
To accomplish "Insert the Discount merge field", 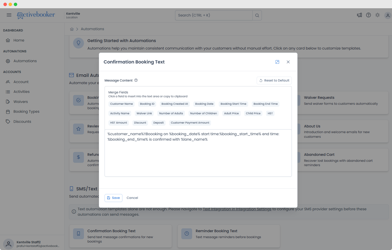I will point(140,123).
